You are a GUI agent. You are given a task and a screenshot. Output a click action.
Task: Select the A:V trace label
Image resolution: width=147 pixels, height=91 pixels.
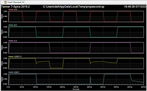[16, 10]
